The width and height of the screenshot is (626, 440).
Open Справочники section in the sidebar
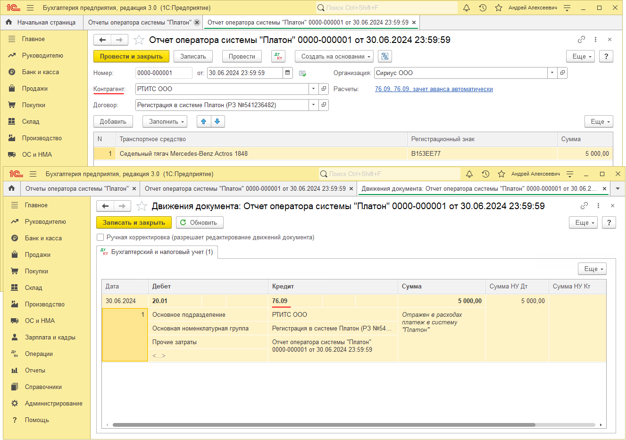pyautogui.click(x=43, y=387)
